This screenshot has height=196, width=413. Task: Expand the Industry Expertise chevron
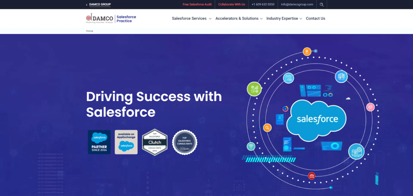(301, 19)
